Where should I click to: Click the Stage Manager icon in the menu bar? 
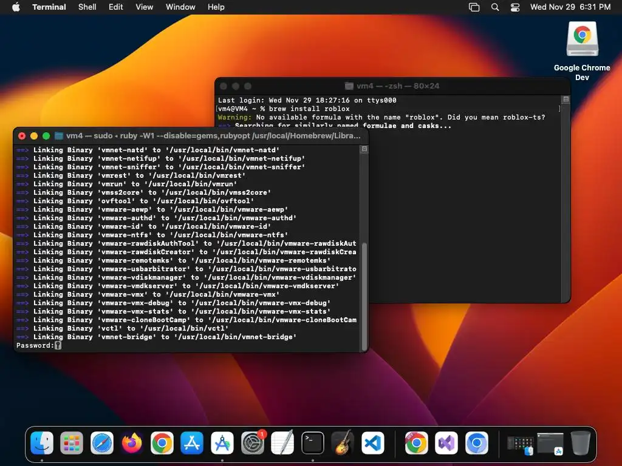pos(474,7)
